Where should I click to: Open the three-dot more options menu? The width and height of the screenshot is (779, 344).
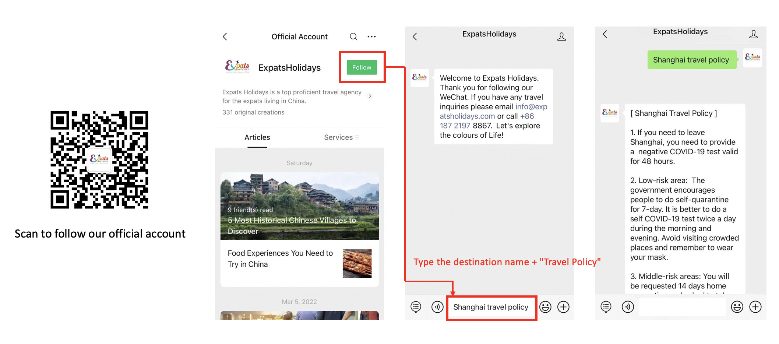pyautogui.click(x=371, y=36)
